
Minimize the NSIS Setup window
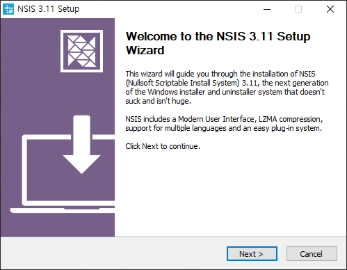point(267,9)
